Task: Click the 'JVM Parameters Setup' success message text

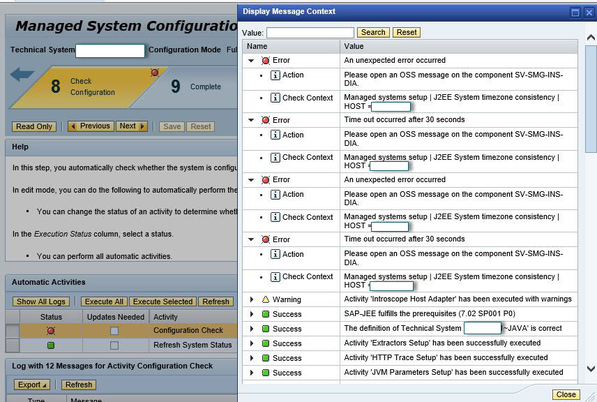Action: 453,372
